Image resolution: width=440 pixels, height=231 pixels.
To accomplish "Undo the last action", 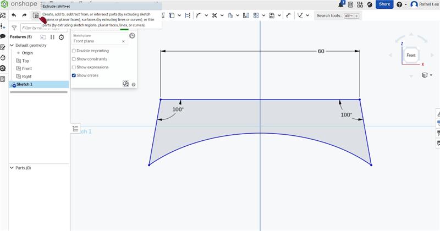I will [x=14, y=15].
